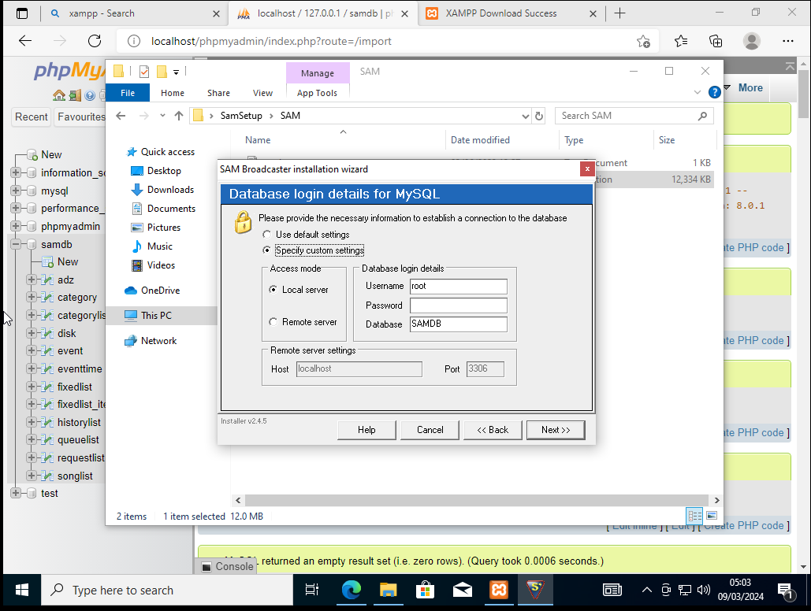This screenshot has height=611, width=811.
Task: Collapse the samdb database tree
Action: [15, 244]
